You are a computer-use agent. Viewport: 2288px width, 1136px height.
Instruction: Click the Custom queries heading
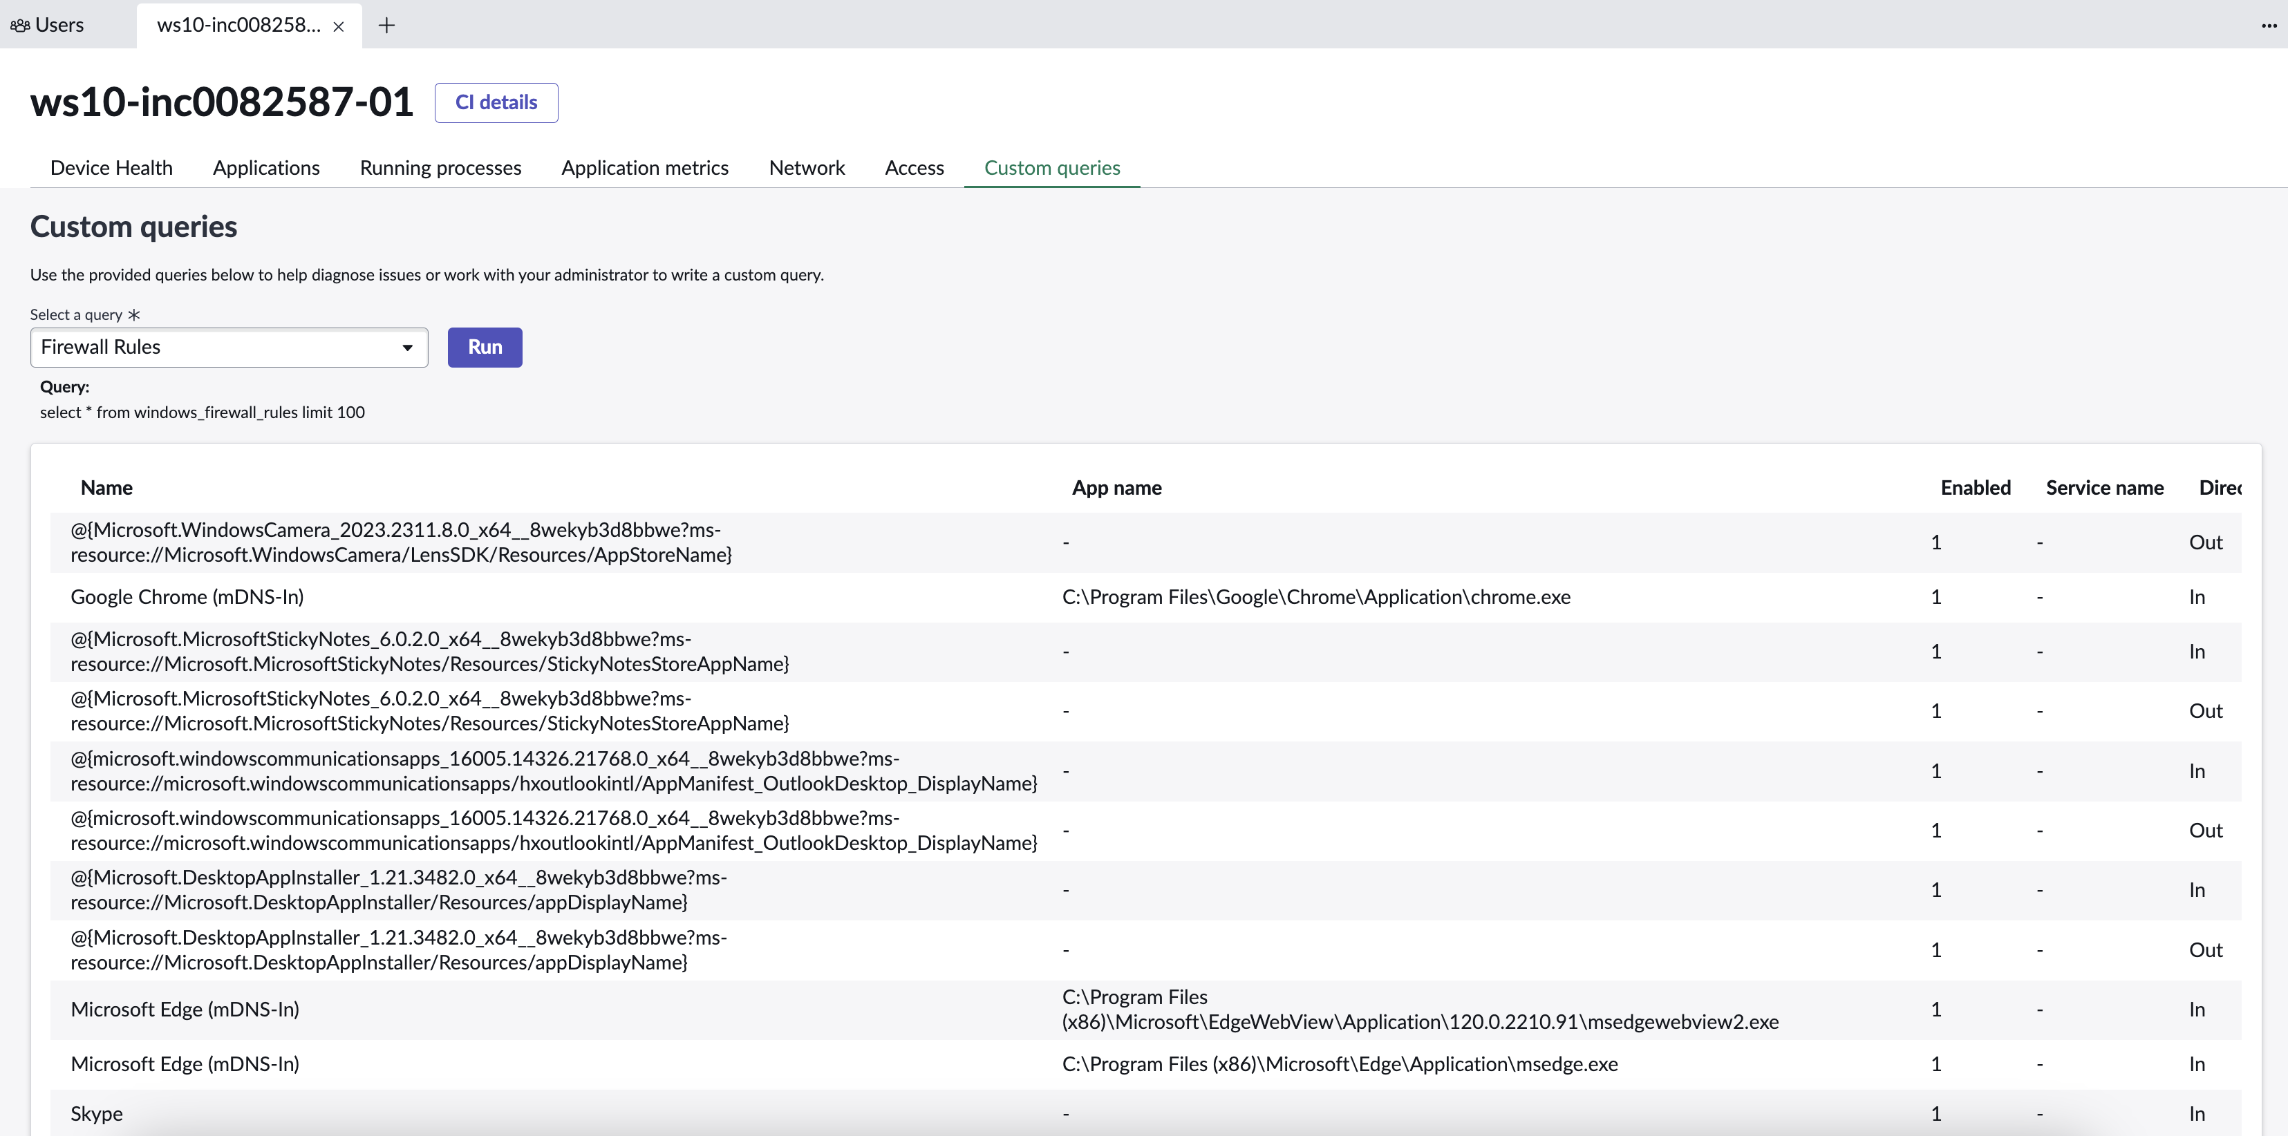click(133, 227)
